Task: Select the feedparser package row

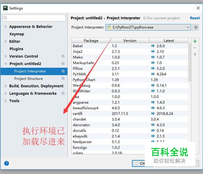Action: point(130,142)
